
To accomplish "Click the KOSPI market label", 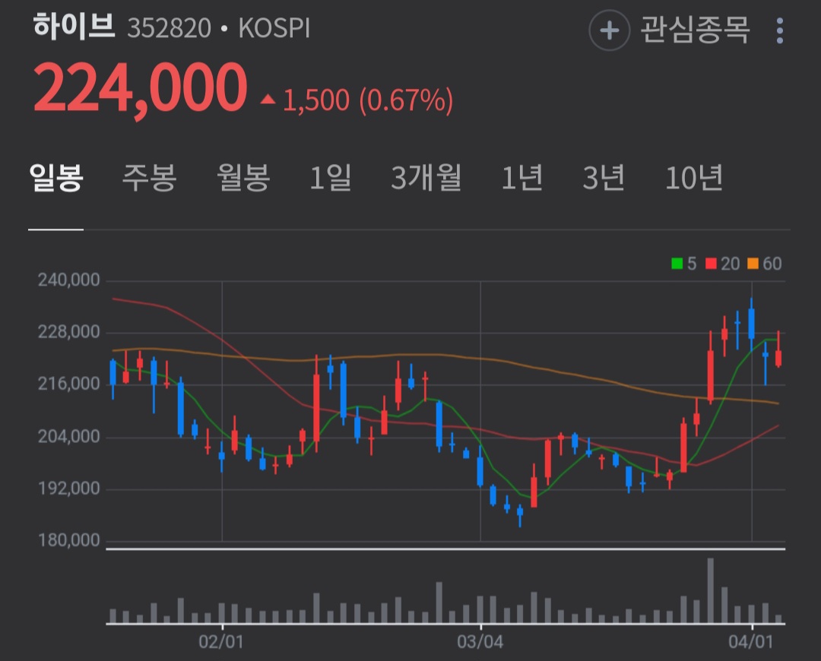I will (x=274, y=28).
